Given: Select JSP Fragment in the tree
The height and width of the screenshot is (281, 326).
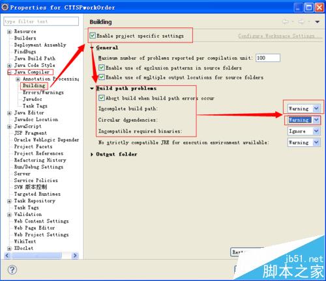Looking at the screenshot, I should click(x=31, y=133).
